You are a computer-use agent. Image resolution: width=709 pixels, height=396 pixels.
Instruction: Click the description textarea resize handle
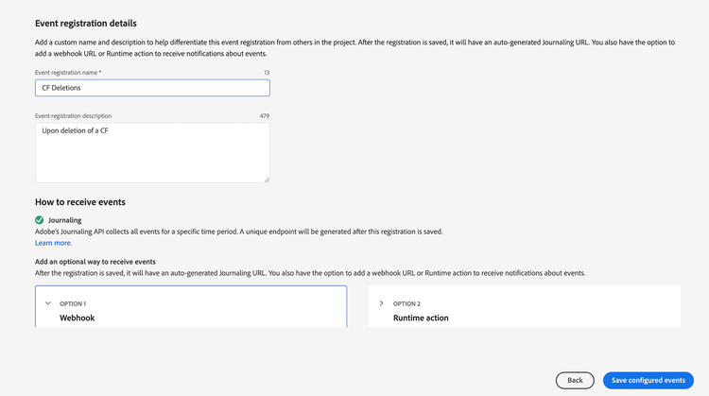266,179
